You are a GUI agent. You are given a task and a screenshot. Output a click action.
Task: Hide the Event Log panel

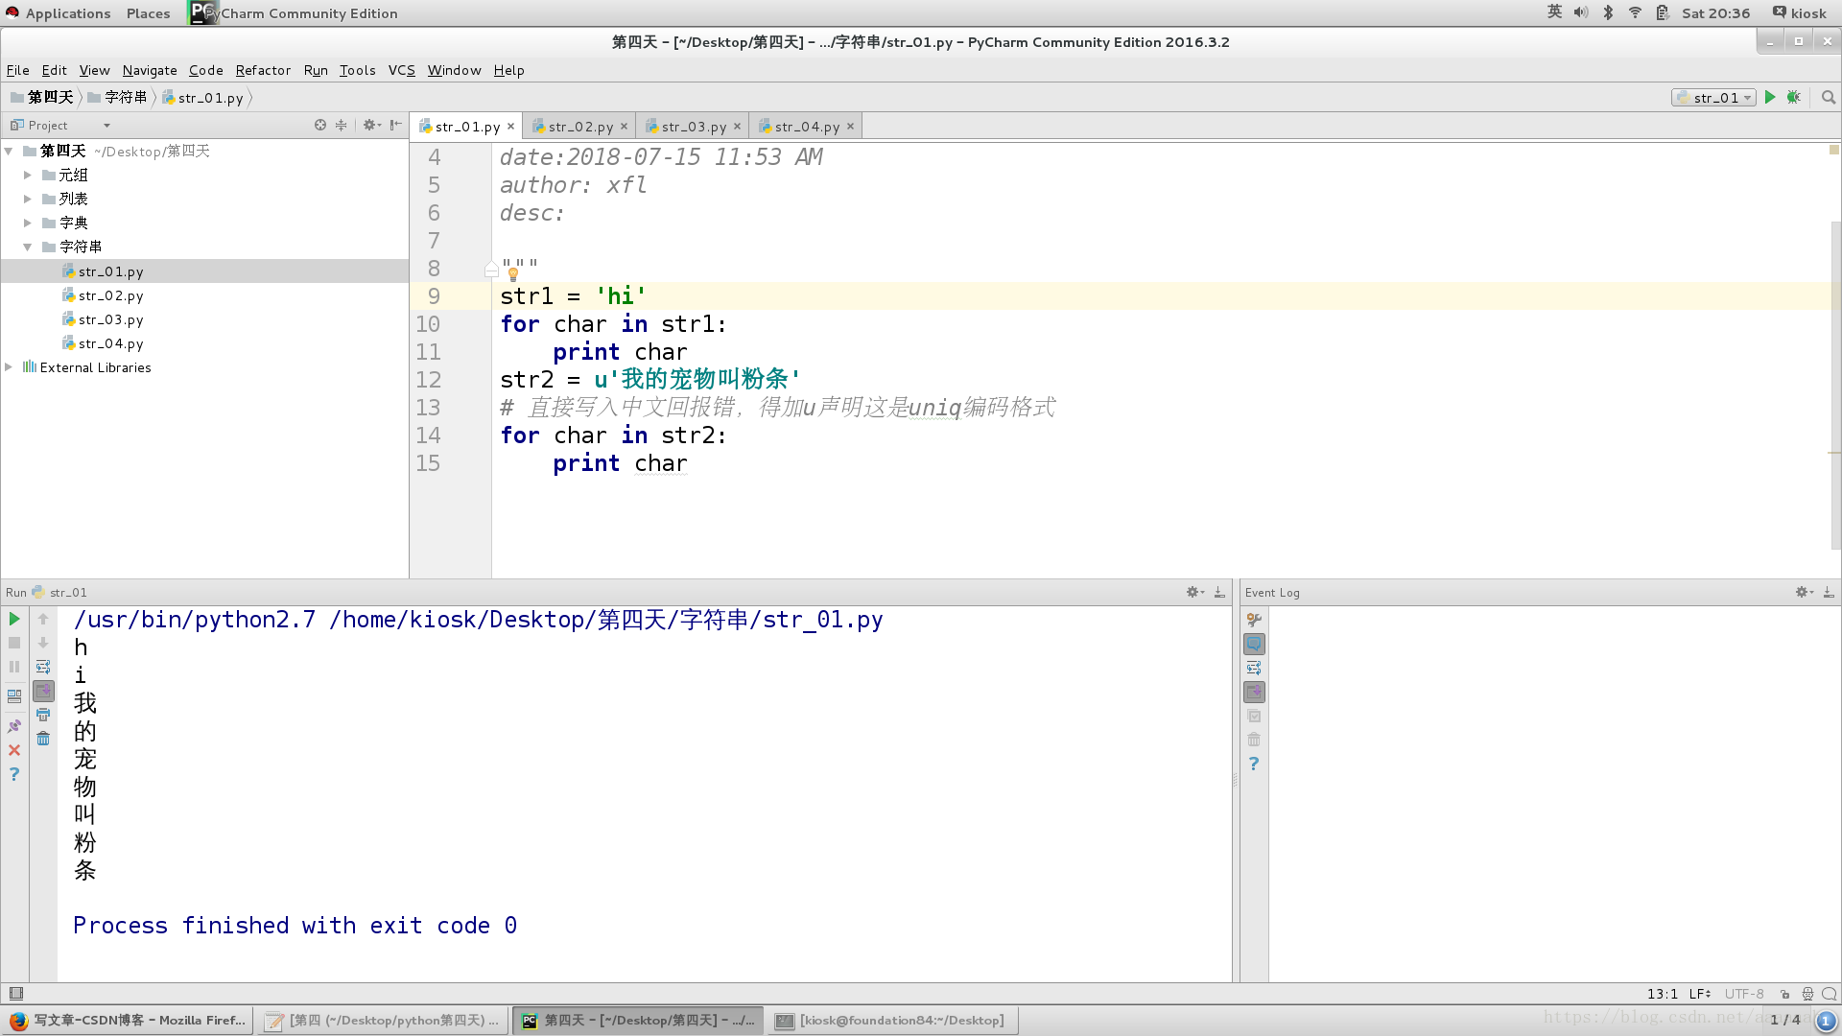[1829, 593]
